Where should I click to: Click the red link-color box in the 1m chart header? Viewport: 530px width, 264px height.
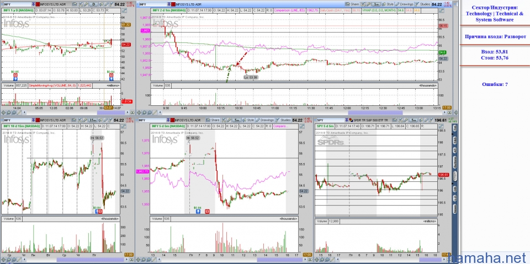[173, 4]
